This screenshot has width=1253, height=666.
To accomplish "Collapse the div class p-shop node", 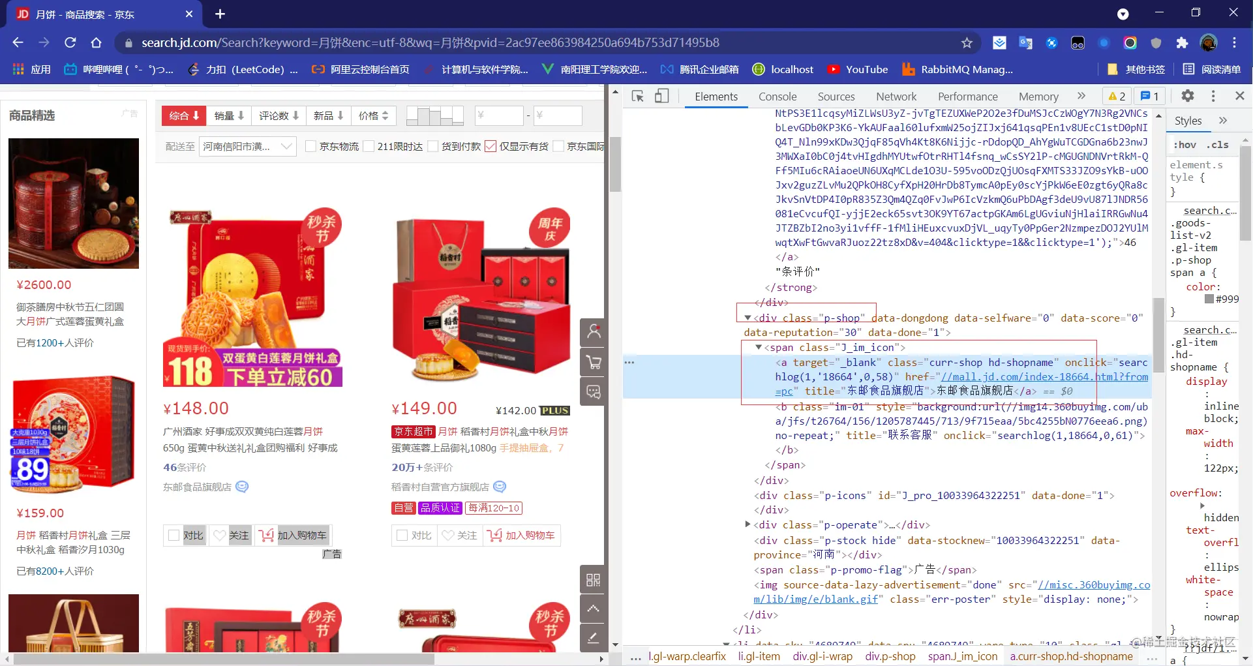I will point(747,318).
